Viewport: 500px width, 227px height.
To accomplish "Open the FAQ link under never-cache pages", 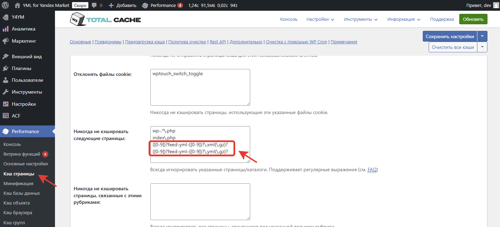I will pyautogui.click(x=372, y=170).
